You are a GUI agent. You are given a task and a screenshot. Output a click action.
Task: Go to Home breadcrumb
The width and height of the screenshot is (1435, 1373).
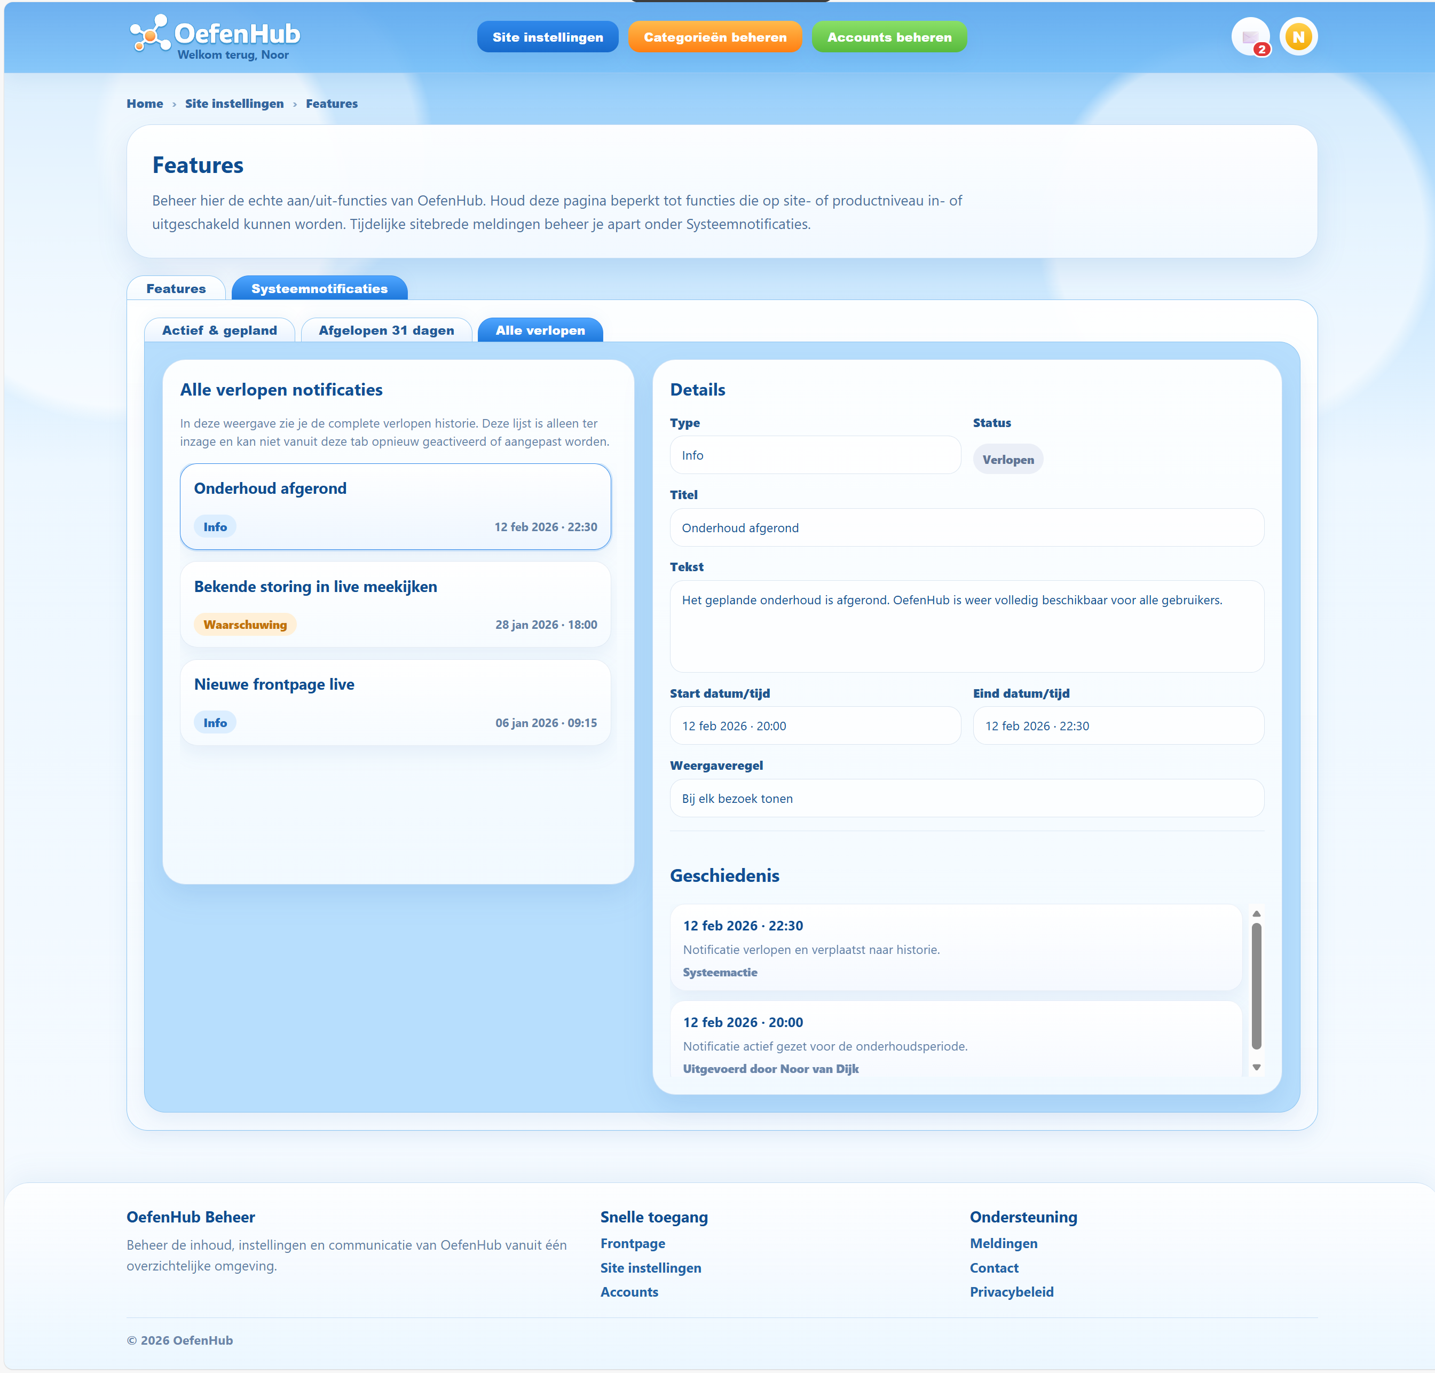(145, 104)
